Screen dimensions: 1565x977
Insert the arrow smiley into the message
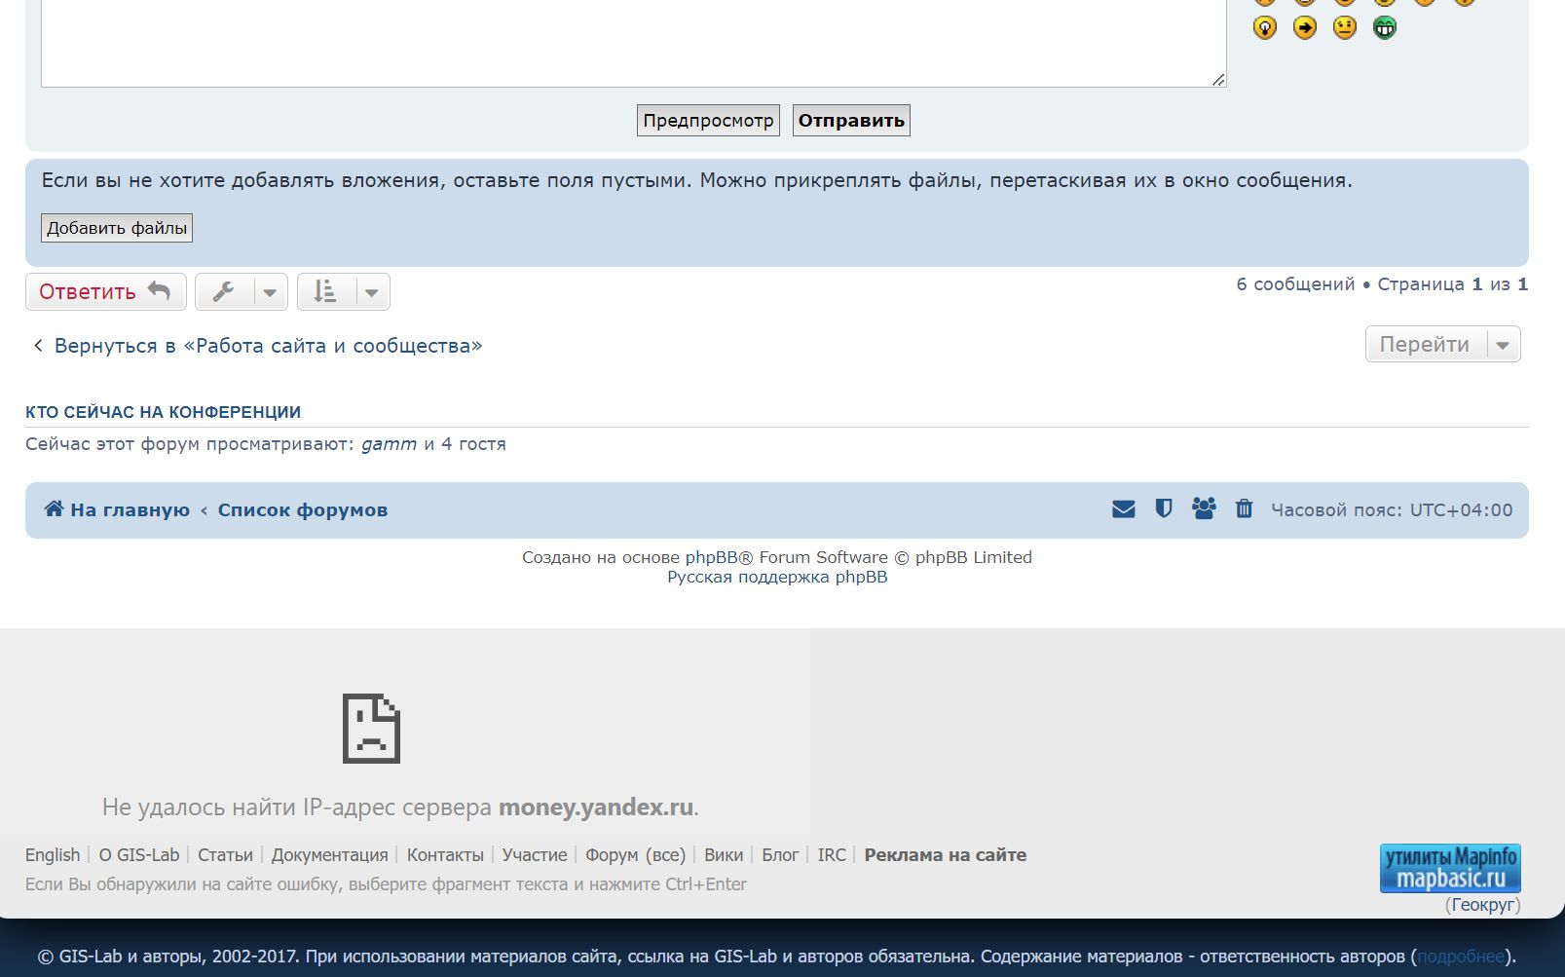pos(1303,28)
